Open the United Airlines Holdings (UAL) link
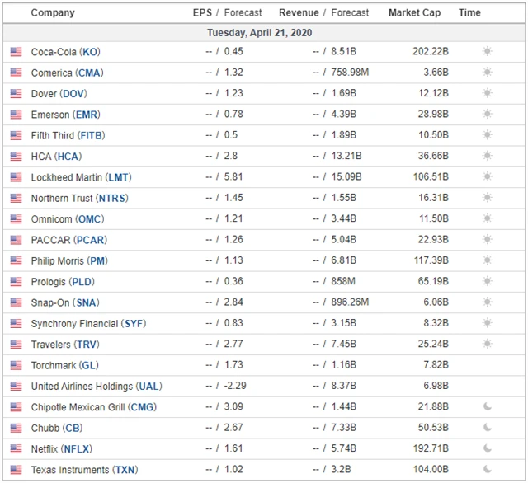The width and height of the screenshot is (528, 483). (x=95, y=387)
